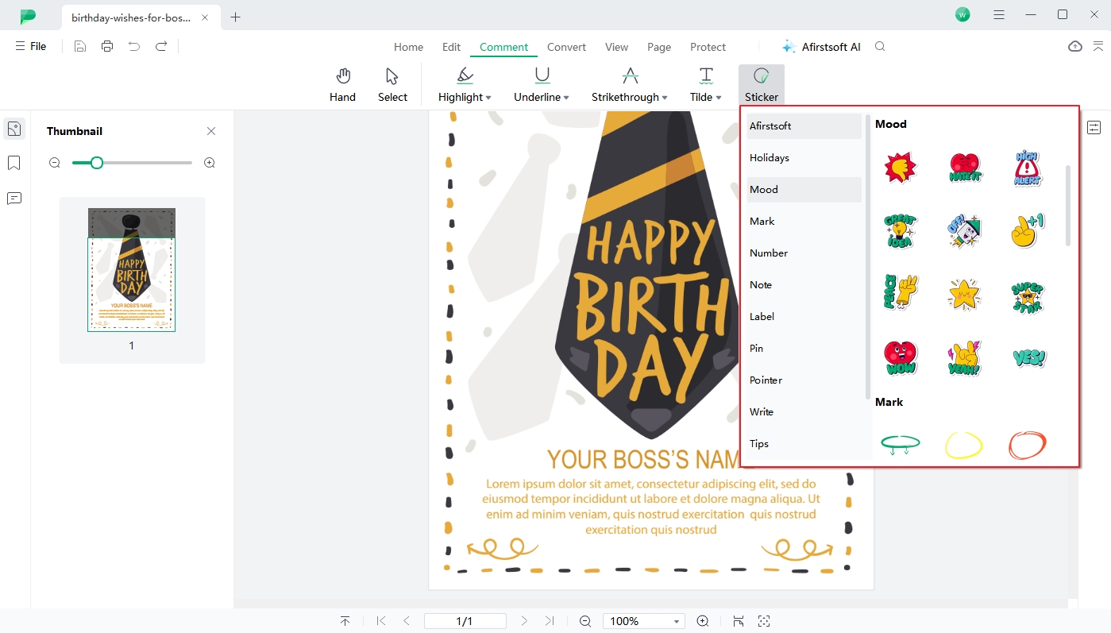
Task: Zoom in the document view
Action: [x=703, y=621]
